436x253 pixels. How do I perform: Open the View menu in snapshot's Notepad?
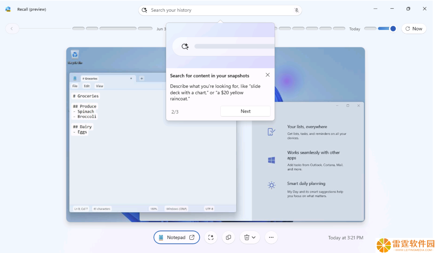(99, 86)
